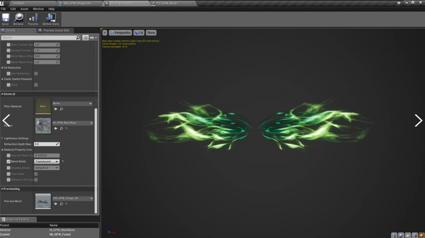Screen dimensions: 425x238
Task: Open Preview Mesh SM_GPW_Shape_06 dropdown
Action: [x=73, y=198]
